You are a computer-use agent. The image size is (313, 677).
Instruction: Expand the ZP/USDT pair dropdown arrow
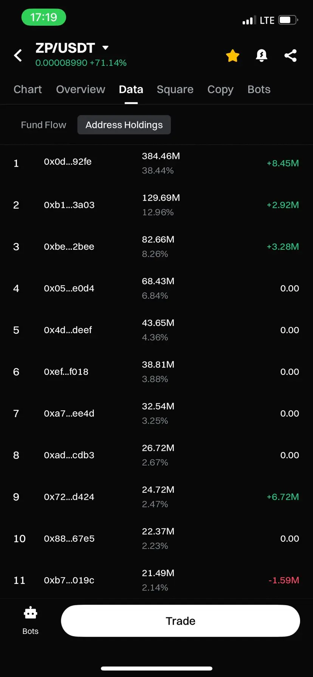(105, 48)
